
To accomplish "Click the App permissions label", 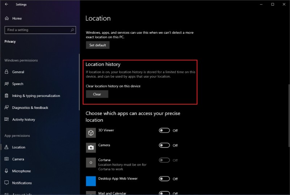I will point(17,136).
